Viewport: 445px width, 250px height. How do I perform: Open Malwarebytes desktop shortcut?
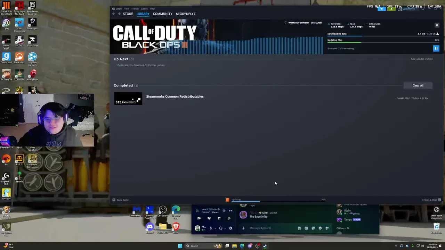pyautogui.click(x=137, y=211)
